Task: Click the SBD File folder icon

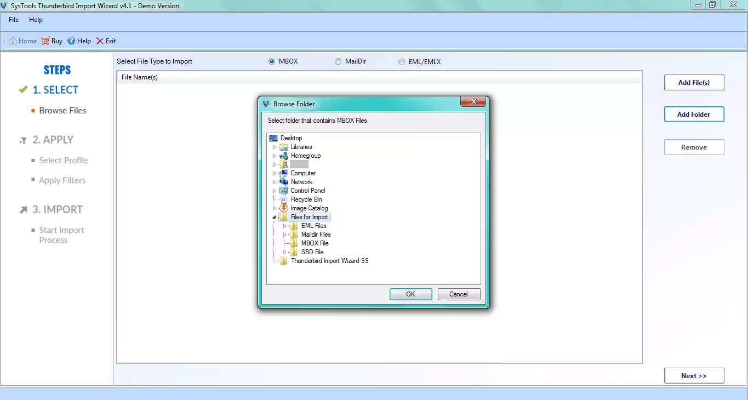Action: pos(294,252)
